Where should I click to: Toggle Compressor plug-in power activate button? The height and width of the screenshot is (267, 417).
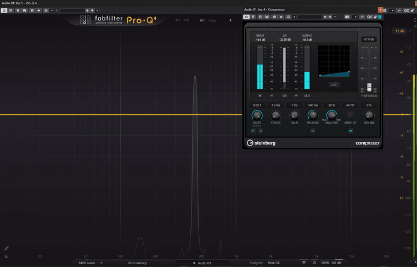(246, 17)
